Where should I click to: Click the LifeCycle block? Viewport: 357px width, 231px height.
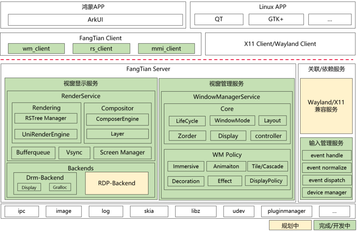coord(187,121)
